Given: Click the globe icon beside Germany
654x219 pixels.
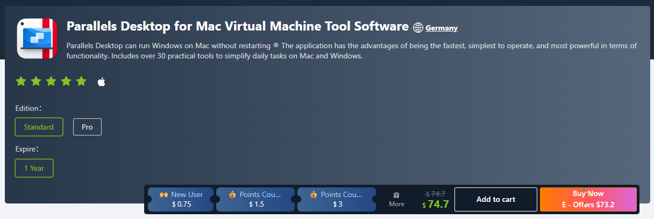Looking at the screenshot, I should coord(418,27).
